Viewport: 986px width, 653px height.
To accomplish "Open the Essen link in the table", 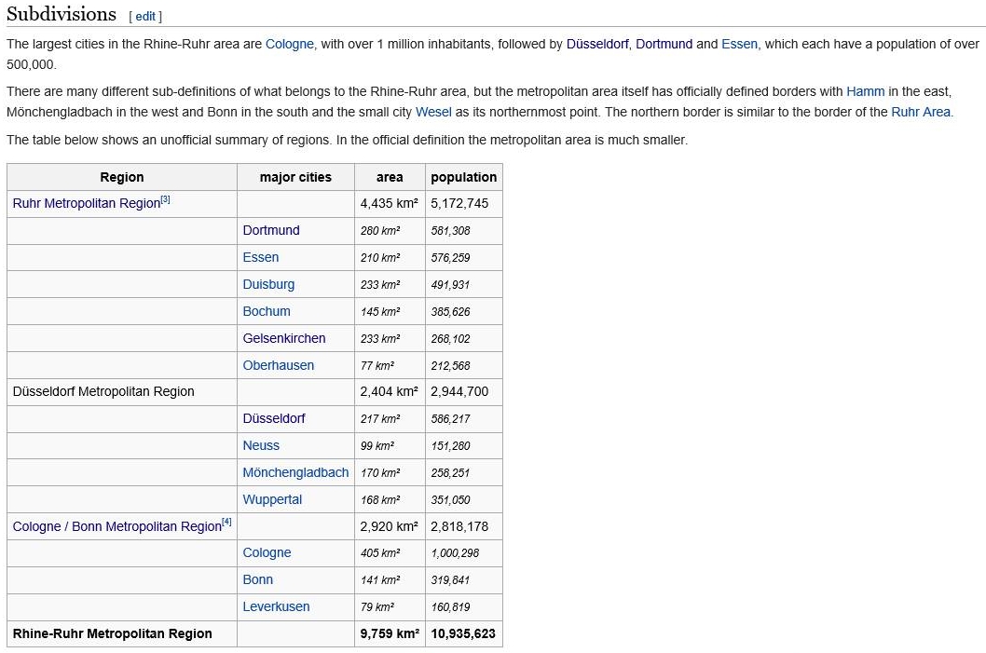I will [x=261, y=257].
